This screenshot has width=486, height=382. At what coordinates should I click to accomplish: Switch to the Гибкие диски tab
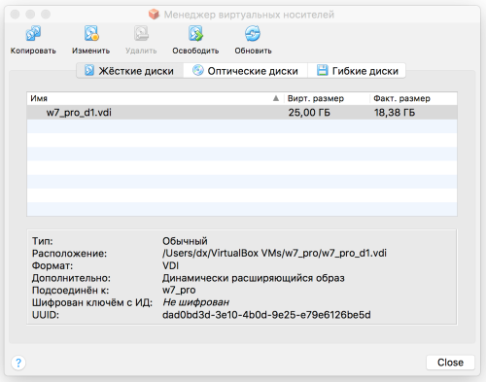(357, 71)
